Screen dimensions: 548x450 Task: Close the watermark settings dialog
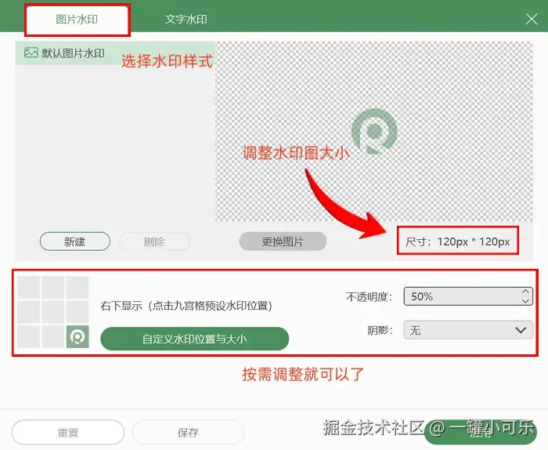pyautogui.click(x=532, y=19)
